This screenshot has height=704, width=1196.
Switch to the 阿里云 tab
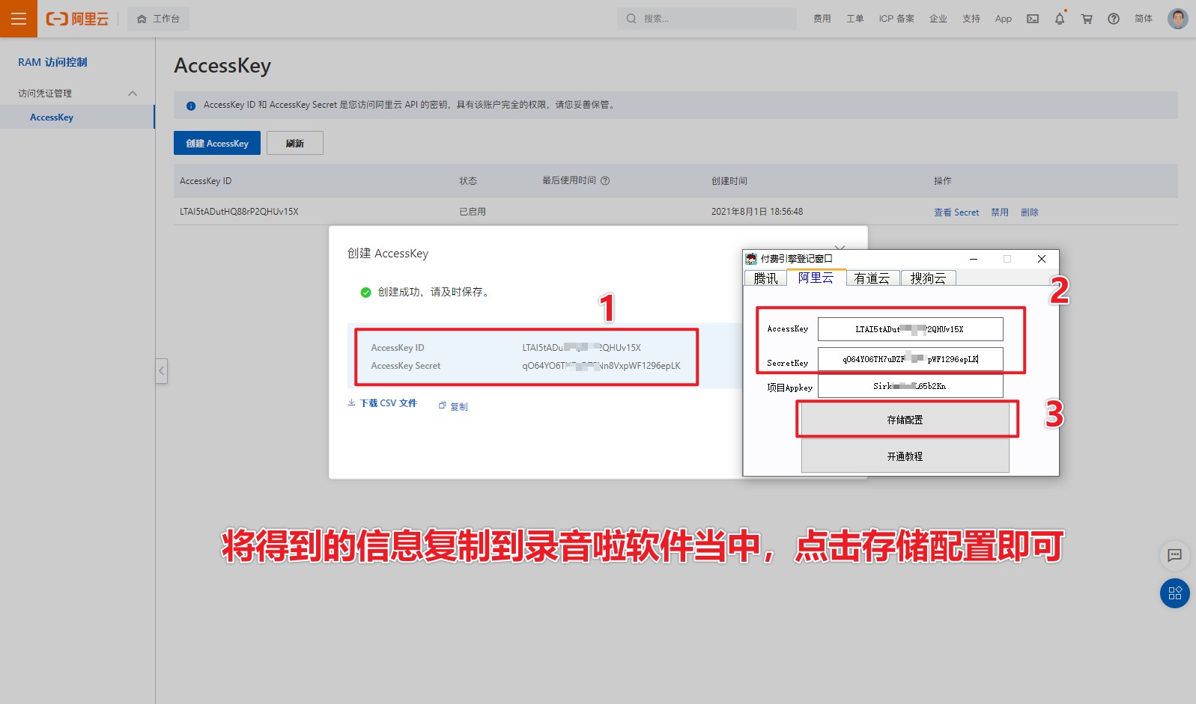tap(816, 277)
